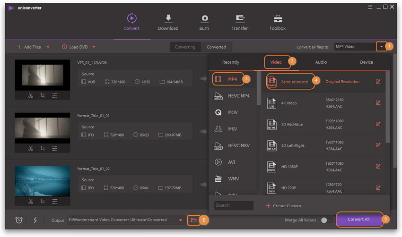Open the hamburger menu in title bar
Image resolution: width=402 pixels, height=237 pixels.
pyautogui.click(x=370, y=7)
